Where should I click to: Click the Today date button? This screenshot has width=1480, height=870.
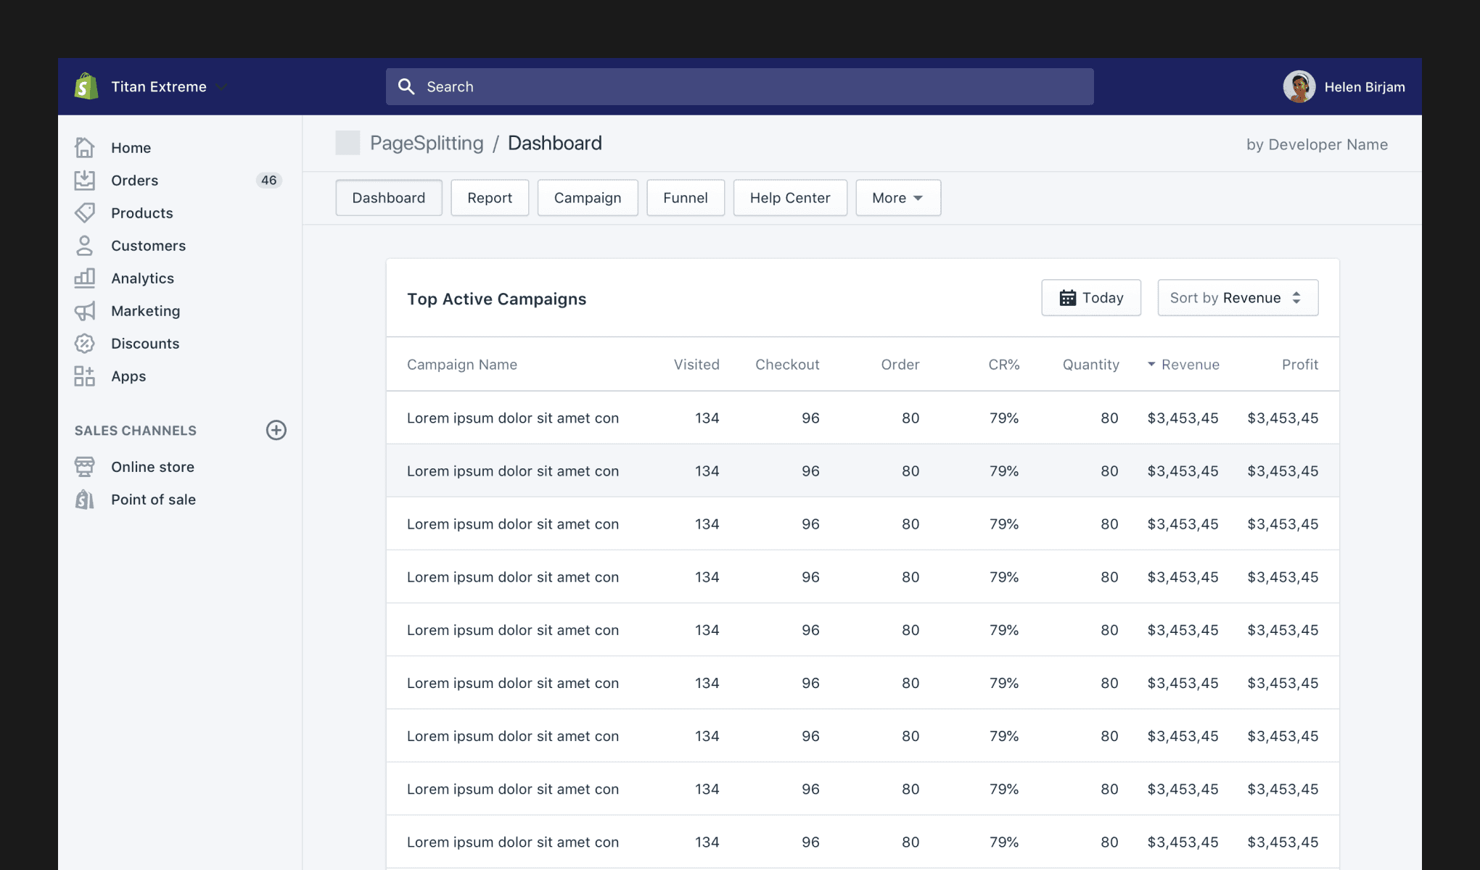(1090, 298)
